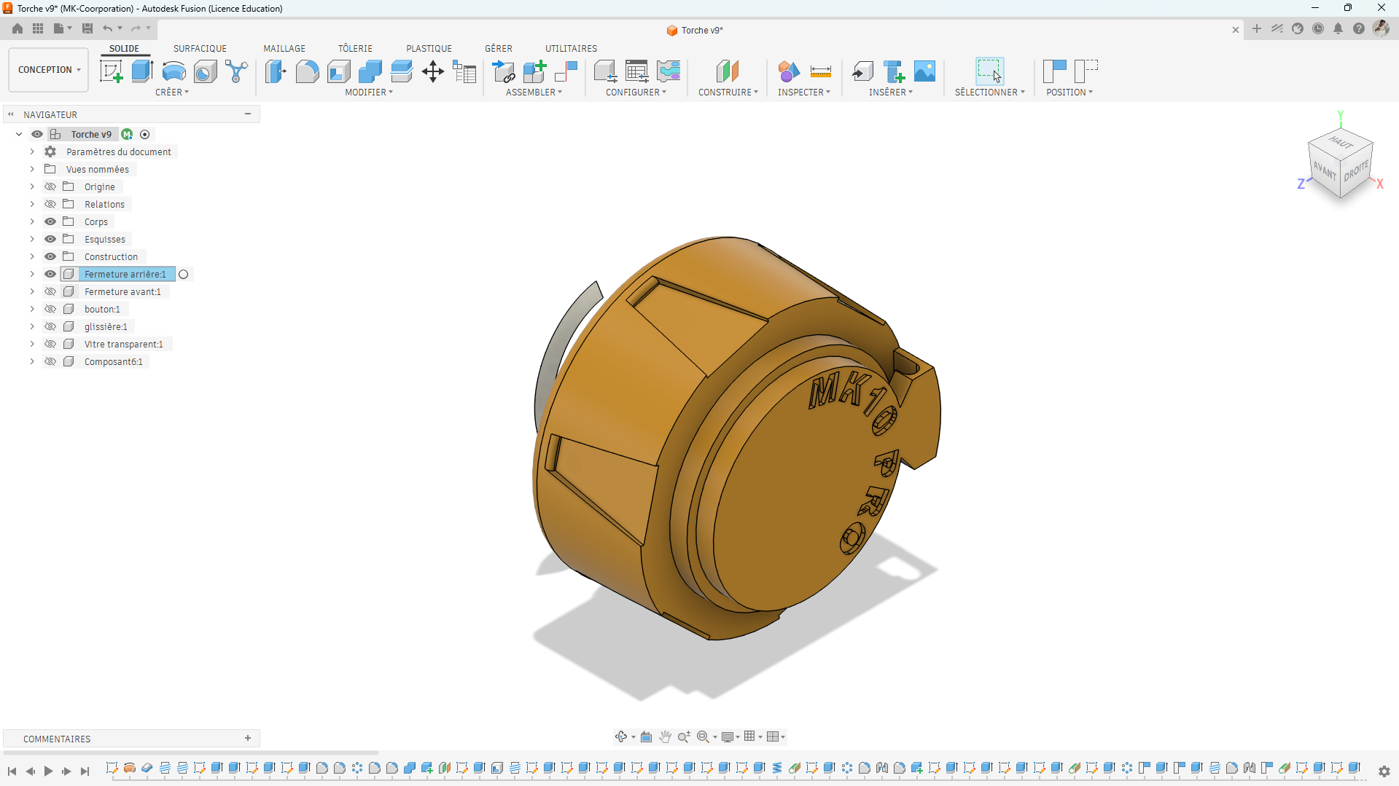
Task: Select the Shell tool icon
Action: click(x=339, y=71)
